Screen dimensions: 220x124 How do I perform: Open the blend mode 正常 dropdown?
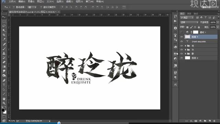(x=189, y=22)
